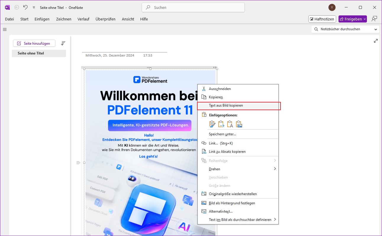Expand the Notizbücher durchsuchen dropdown arrow
The height and width of the screenshot is (236, 382).
click(x=376, y=29)
